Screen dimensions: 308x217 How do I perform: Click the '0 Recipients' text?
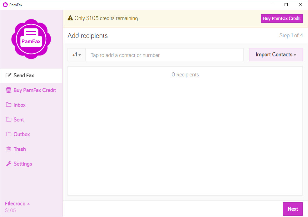click(185, 75)
